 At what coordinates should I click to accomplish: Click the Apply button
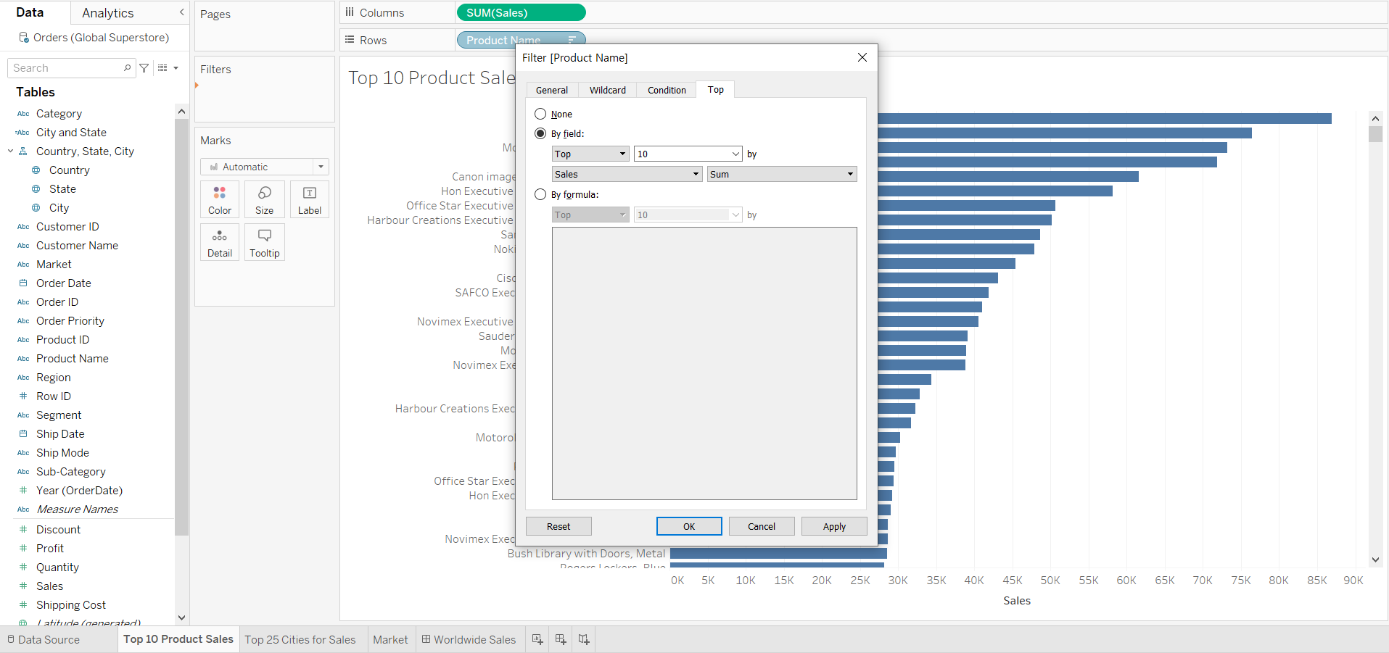click(x=834, y=526)
